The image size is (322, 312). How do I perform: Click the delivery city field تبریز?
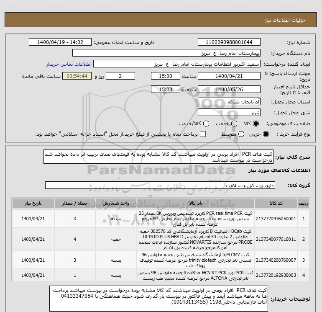[229, 113]
